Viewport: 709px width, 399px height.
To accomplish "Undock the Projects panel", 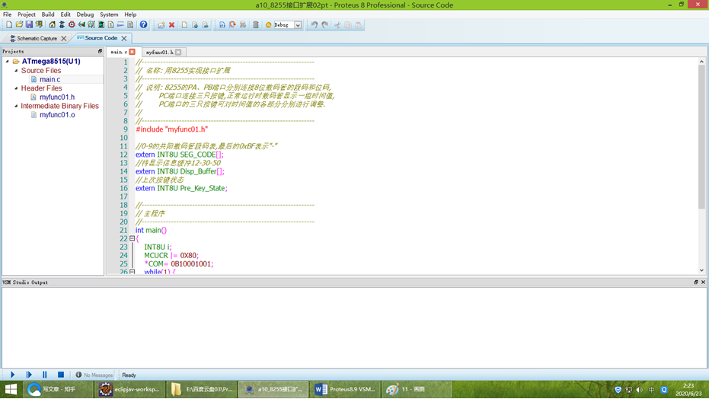I will point(100,52).
